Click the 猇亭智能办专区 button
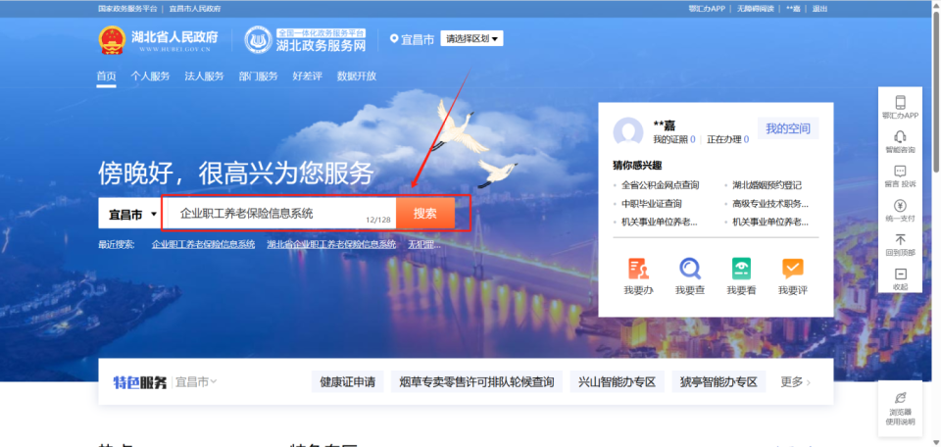The image size is (941, 447). pos(718,382)
